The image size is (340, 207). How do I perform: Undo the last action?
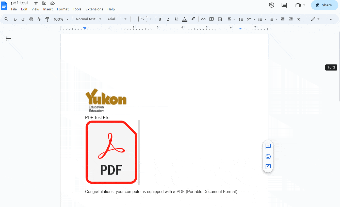coord(15,19)
